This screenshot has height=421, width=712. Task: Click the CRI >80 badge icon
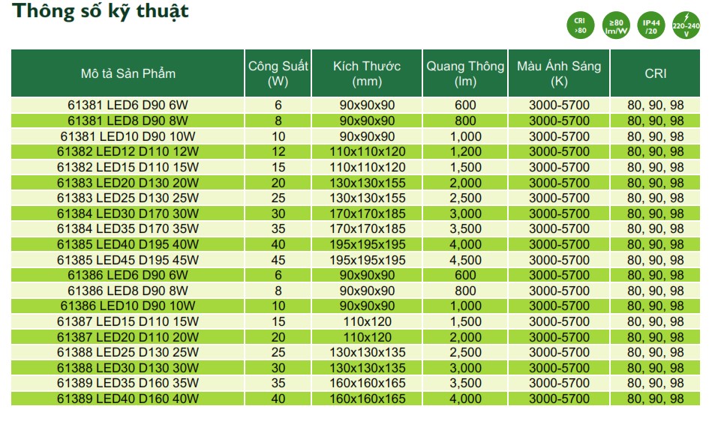(580, 25)
